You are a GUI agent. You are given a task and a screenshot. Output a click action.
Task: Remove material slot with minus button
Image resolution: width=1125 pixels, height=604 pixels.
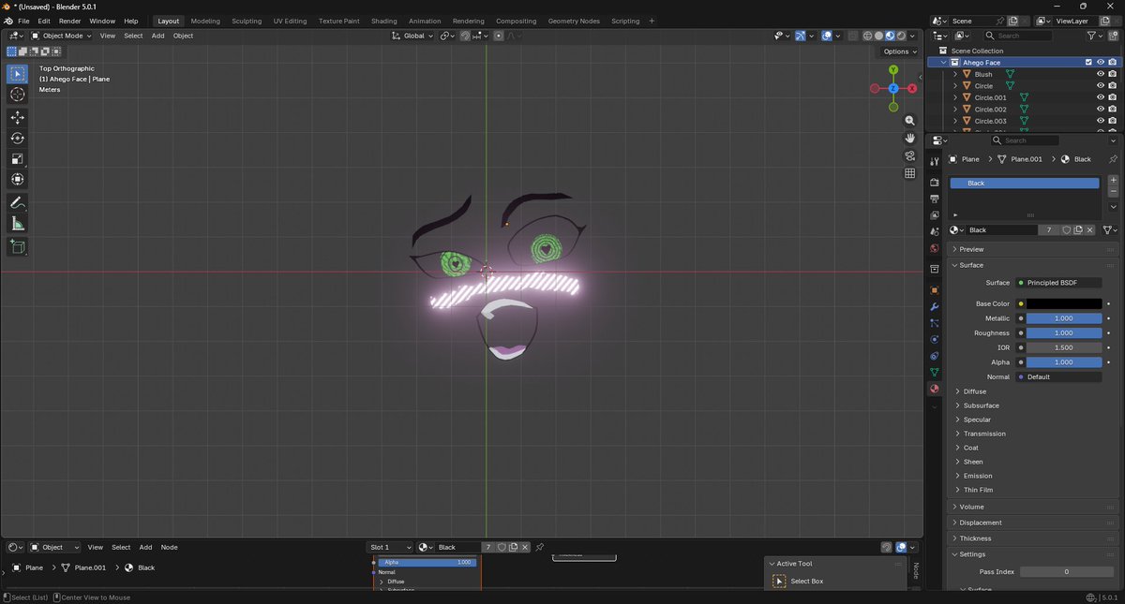1113,191
